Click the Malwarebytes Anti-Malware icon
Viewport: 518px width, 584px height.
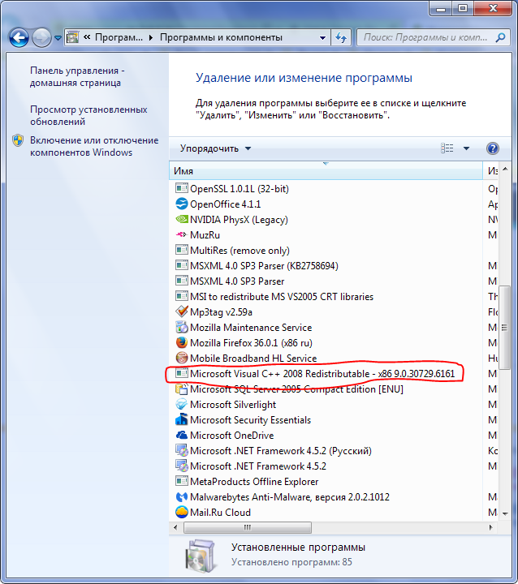pos(182,496)
